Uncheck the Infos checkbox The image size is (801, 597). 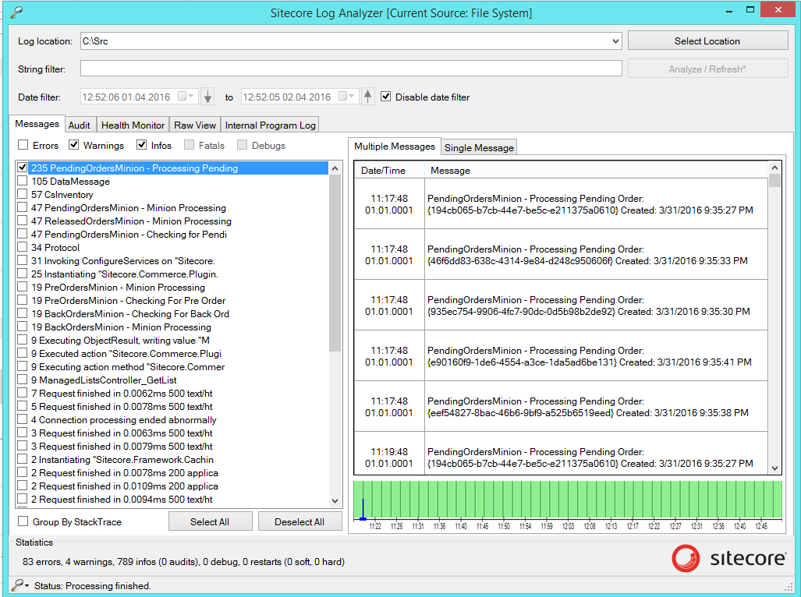[x=141, y=145]
